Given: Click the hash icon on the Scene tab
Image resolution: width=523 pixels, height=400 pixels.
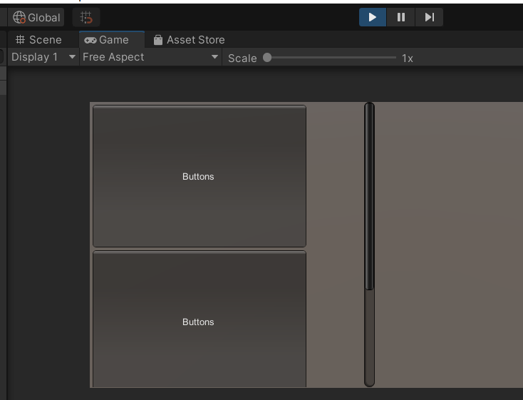Looking at the screenshot, I should pyautogui.click(x=20, y=40).
